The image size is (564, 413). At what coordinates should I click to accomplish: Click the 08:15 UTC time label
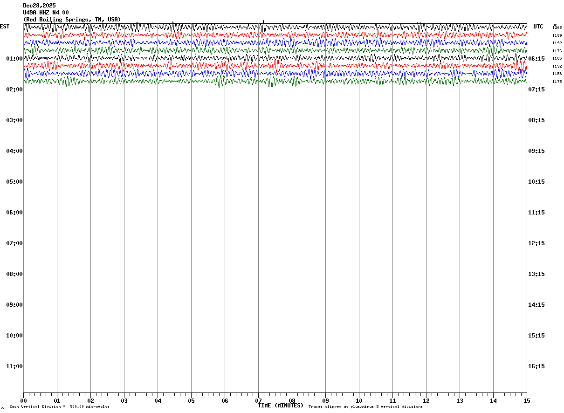coord(536,120)
